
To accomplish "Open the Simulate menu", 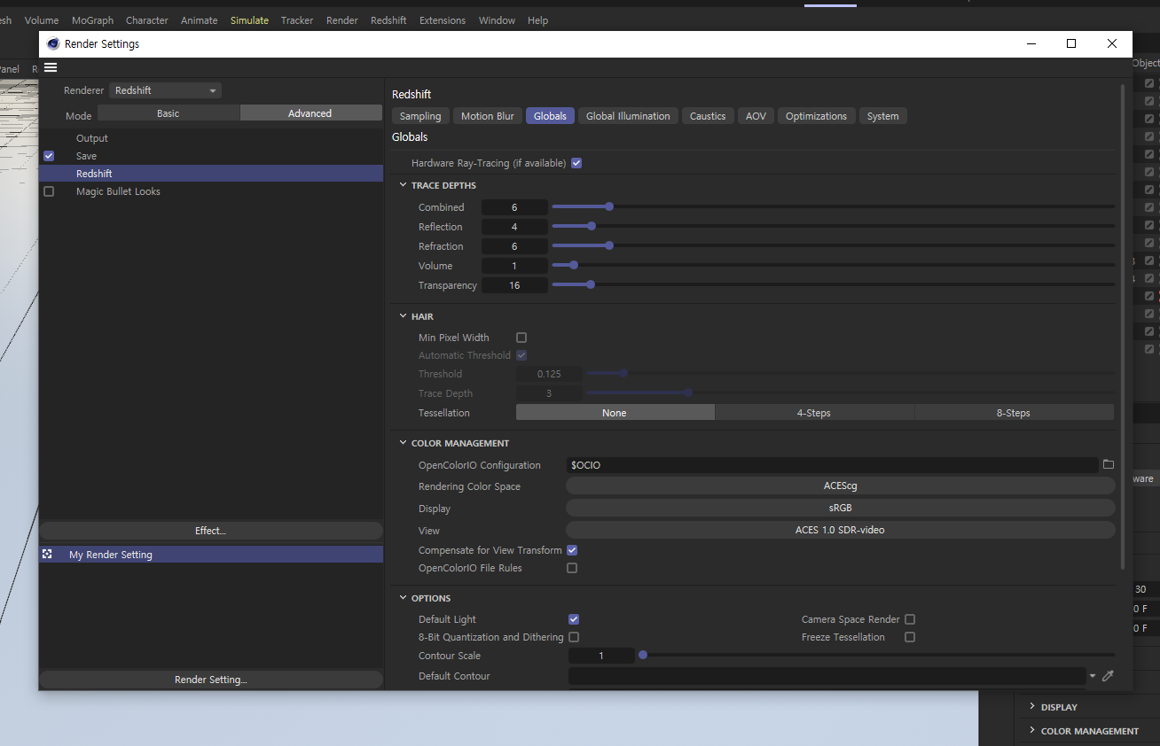I will click(249, 20).
